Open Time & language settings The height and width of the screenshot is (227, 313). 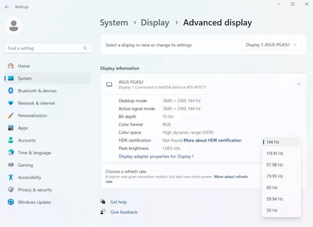[x=34, y=153]
